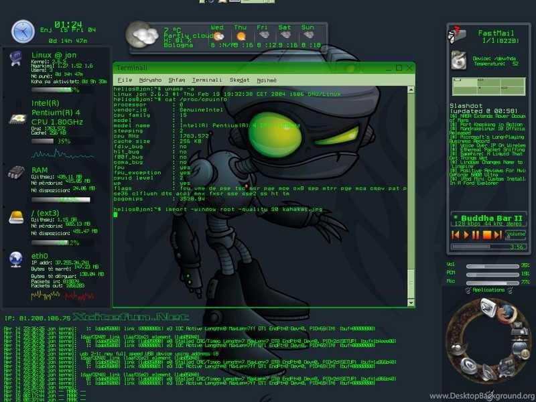Click the partly cloudy weather icon
536x402 pixels.
pyautogui.click(x=143, y=33)
